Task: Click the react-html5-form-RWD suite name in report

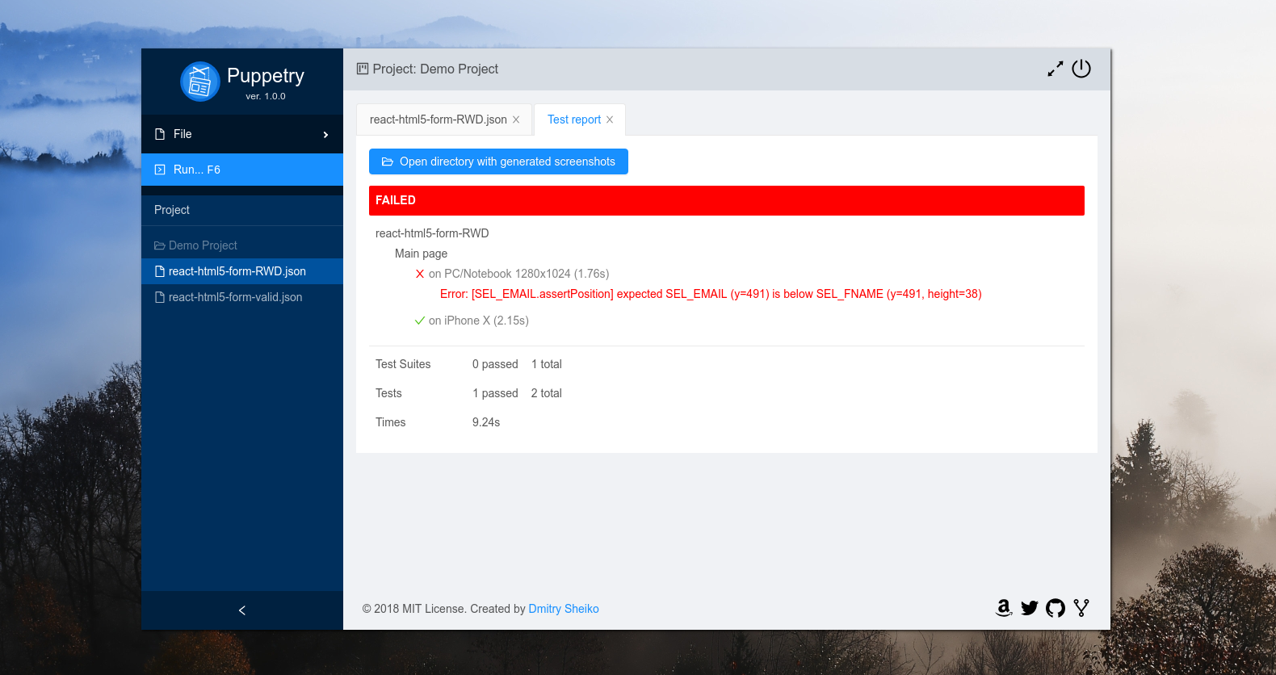Action: tap(432, 233)
